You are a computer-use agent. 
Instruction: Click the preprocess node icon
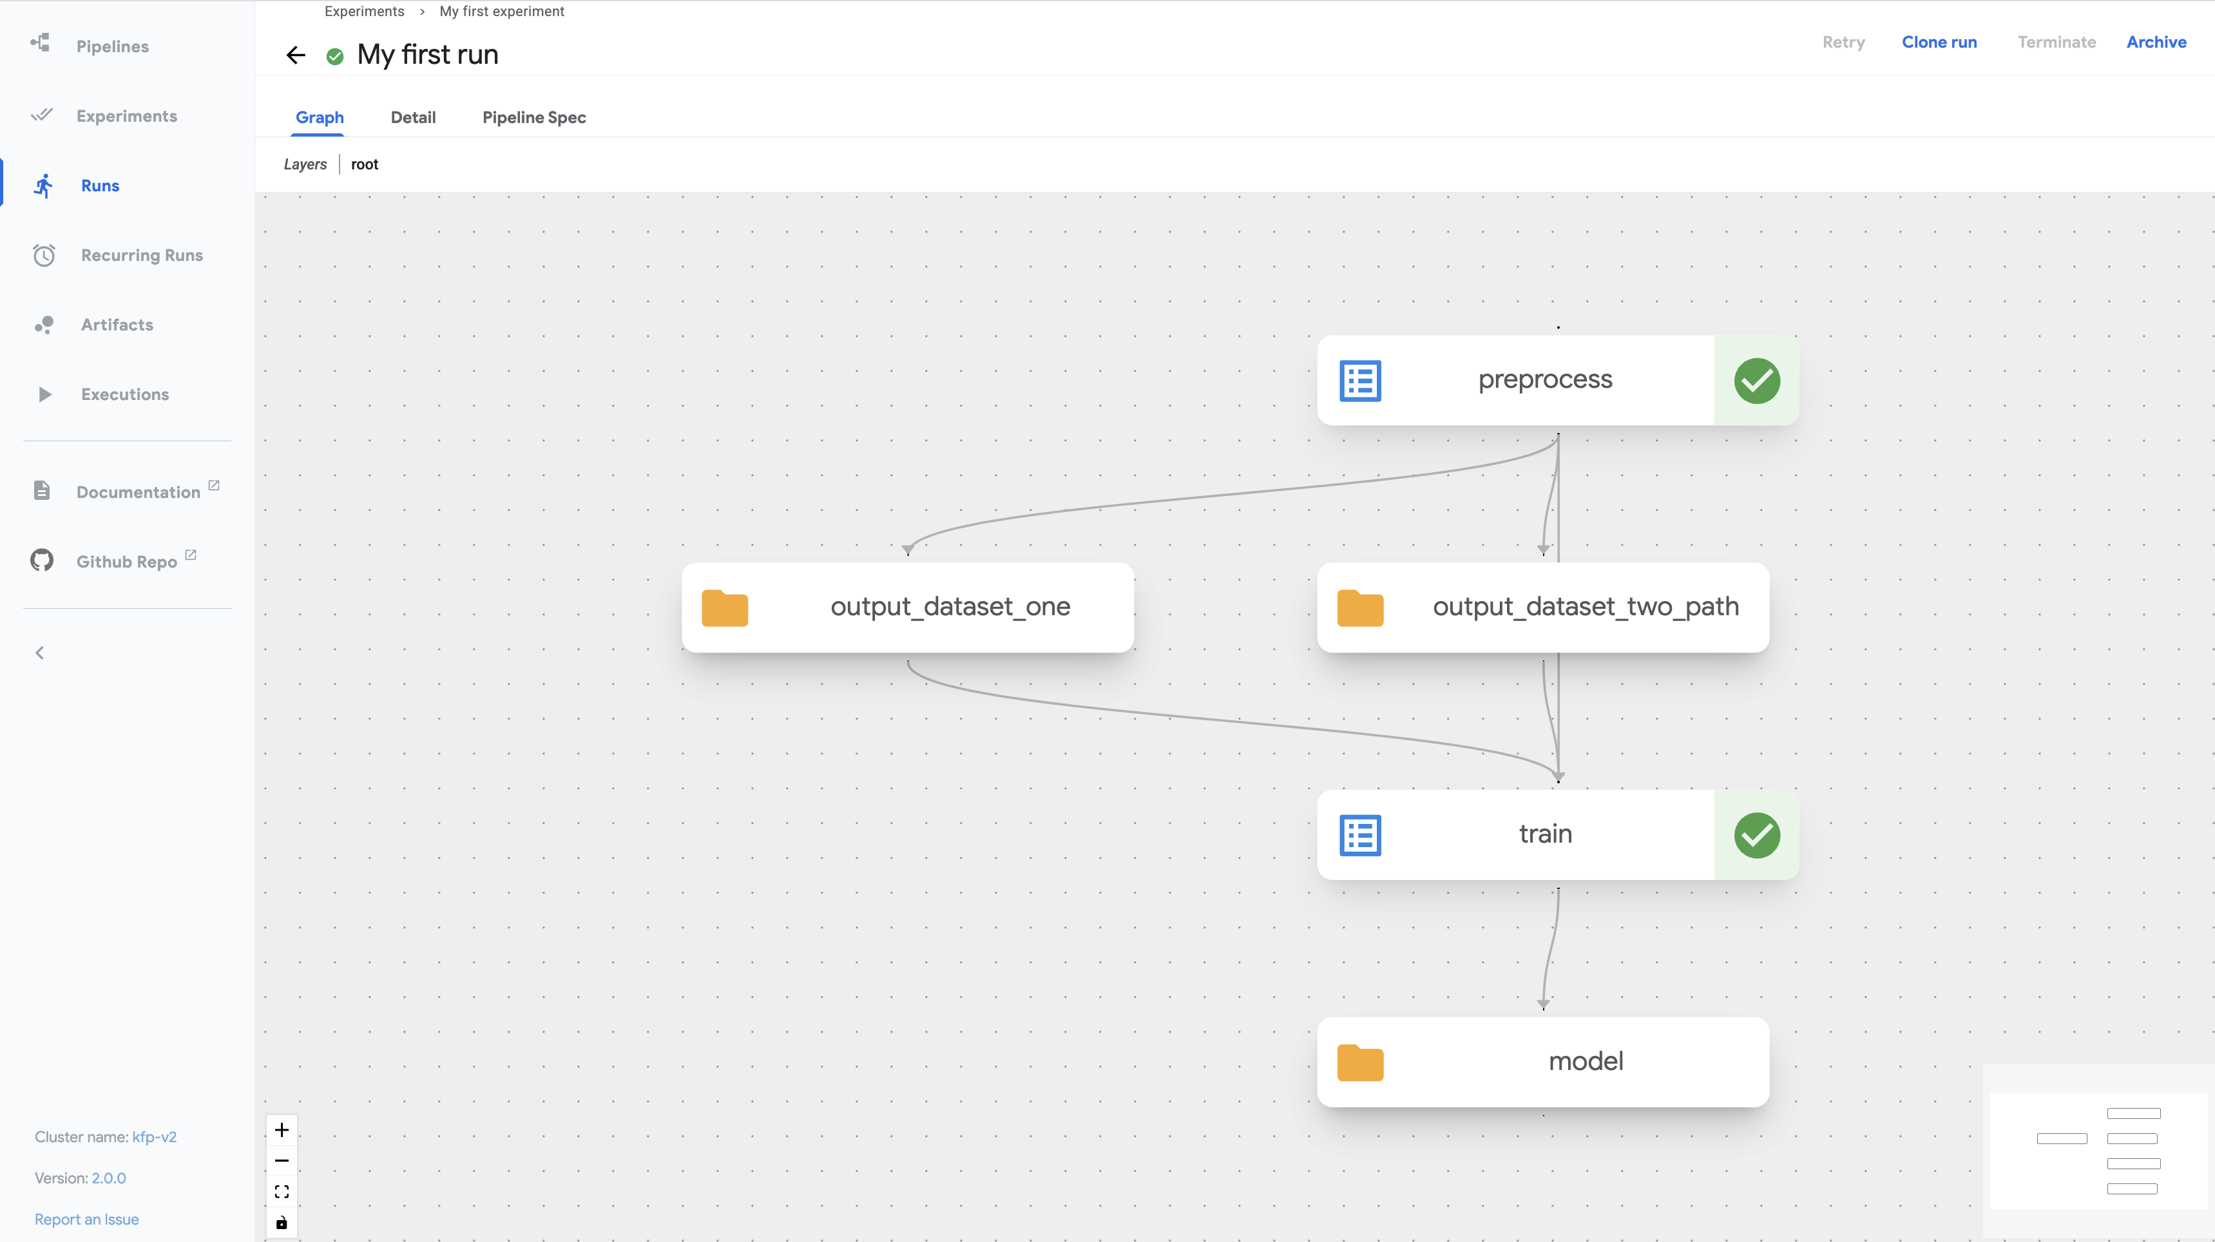pos(1360,379)
